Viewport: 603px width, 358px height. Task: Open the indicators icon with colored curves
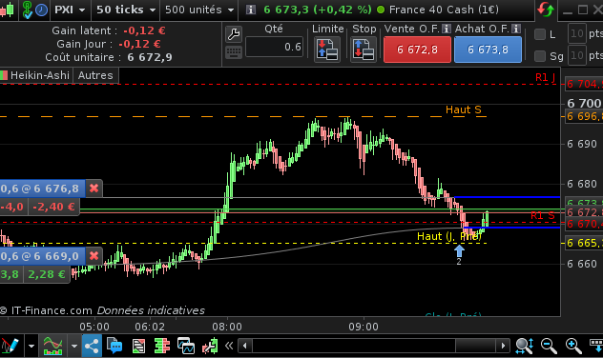coord(52,346)
